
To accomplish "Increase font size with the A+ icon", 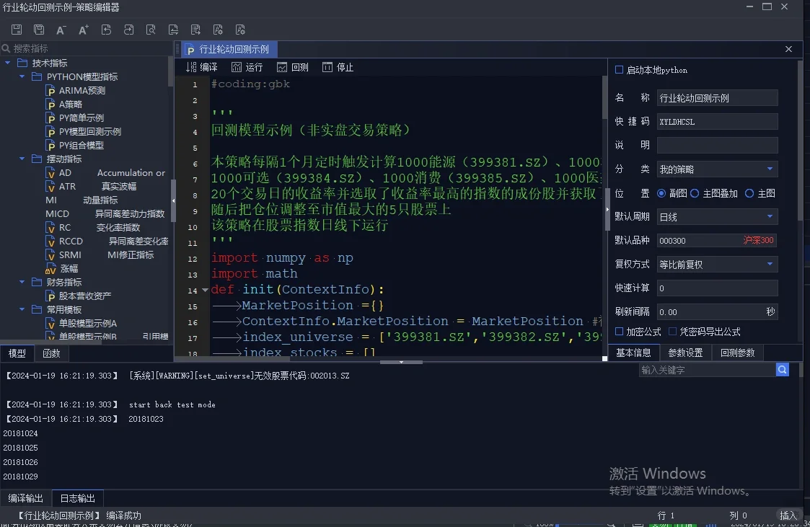I will [83, 30].
